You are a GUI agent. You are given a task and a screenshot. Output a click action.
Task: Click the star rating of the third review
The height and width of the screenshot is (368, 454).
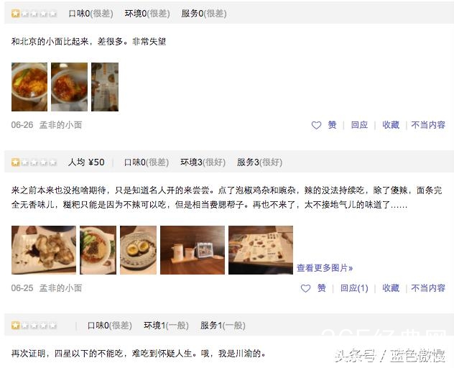tap(34, 326)
